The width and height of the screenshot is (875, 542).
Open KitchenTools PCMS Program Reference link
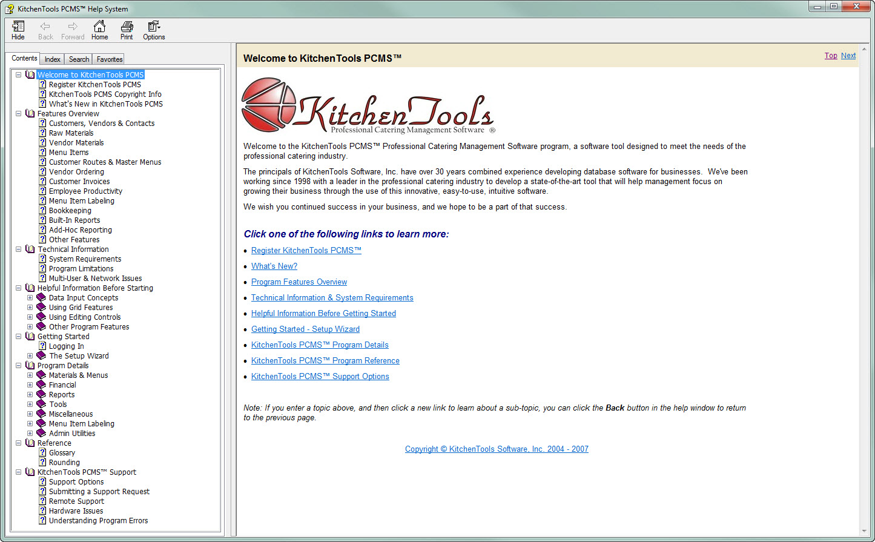tap(325, 360)
